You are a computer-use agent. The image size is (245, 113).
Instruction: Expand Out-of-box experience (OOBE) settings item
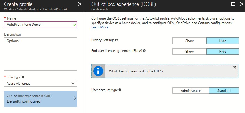pyautogui.click(x=40, y=99)
